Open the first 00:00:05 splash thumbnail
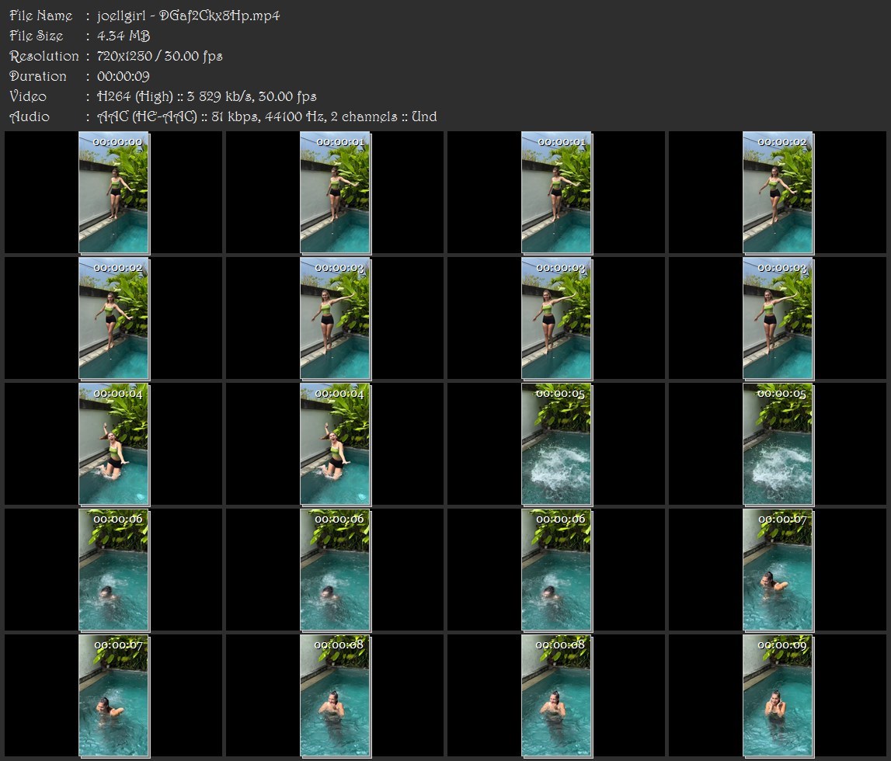The image size is (891, 761). click(x=556, y=444)
